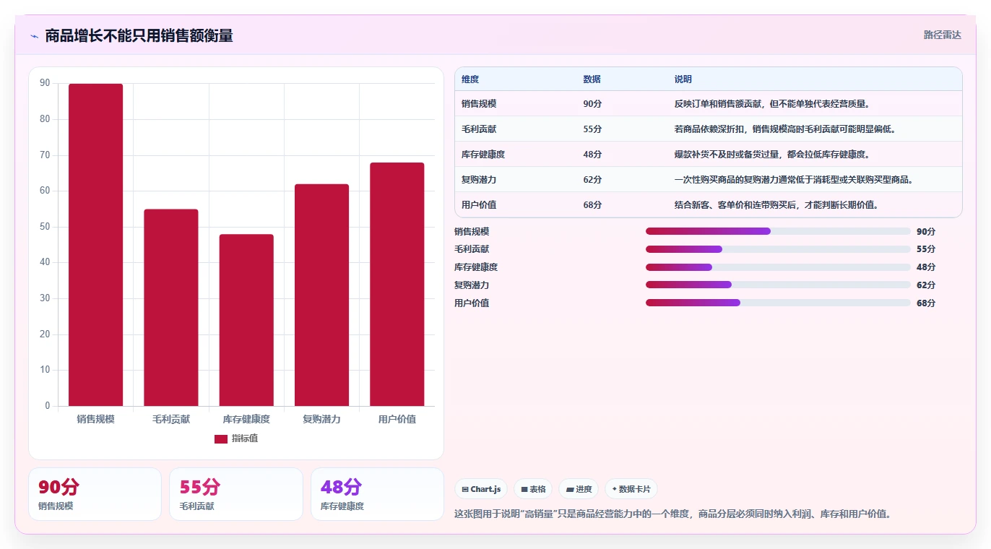The height and width of the screenshot is (549, 991).
Task: Click the 进度 tag chip
Action: pyautogui.click(x=579, y=489)
